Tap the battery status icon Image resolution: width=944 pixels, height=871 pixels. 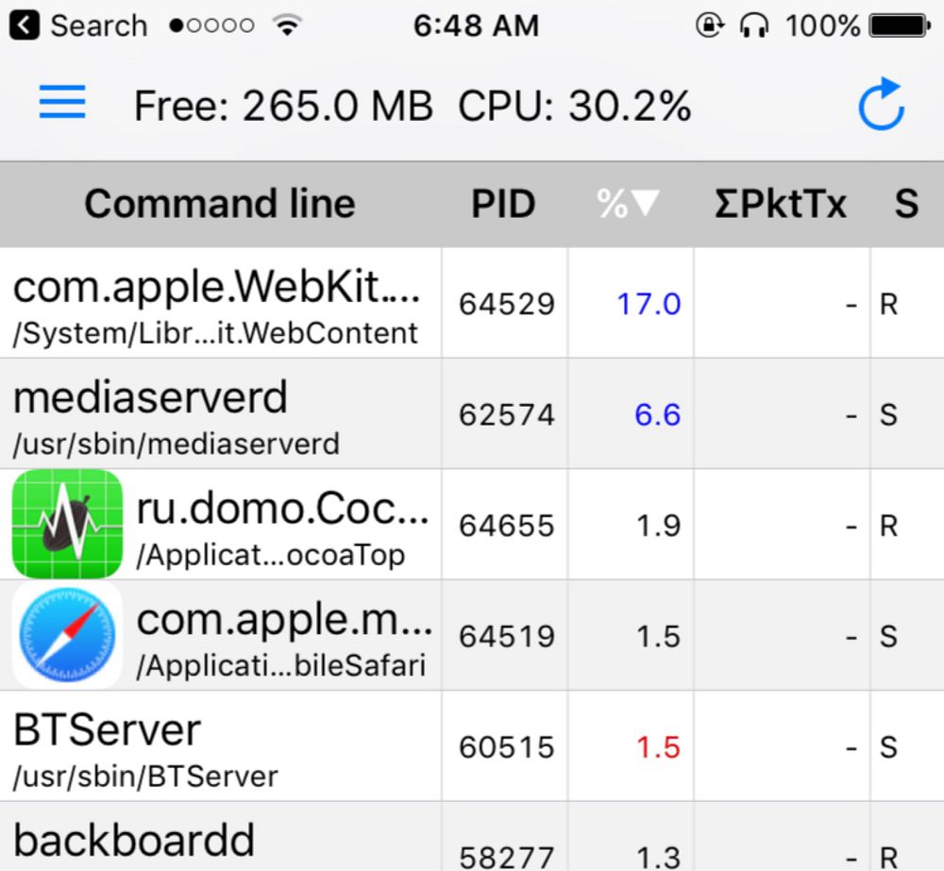pyautogui.click(x=901, y=25)
